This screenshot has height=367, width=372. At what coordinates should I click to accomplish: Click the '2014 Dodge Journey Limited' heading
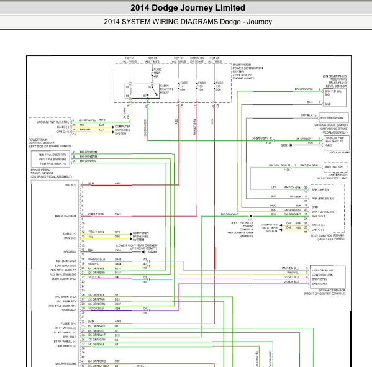pyautogui.click(x=188, y=8)
